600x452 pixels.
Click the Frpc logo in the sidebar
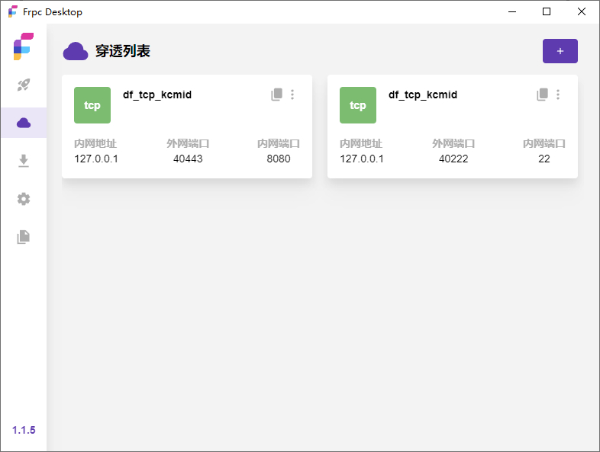click(x=24, y=46)
